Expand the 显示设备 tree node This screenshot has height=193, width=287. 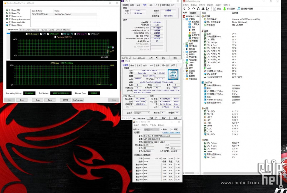(184, 52)
